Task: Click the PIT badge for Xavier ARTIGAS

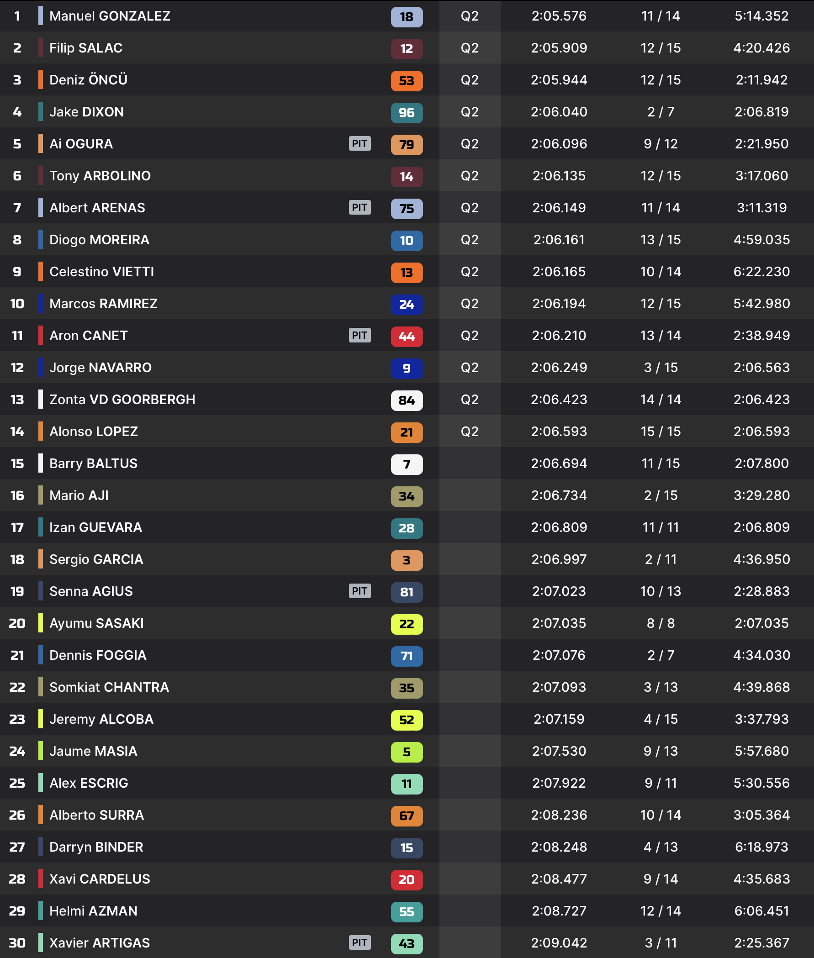Action: click(359, 942)
